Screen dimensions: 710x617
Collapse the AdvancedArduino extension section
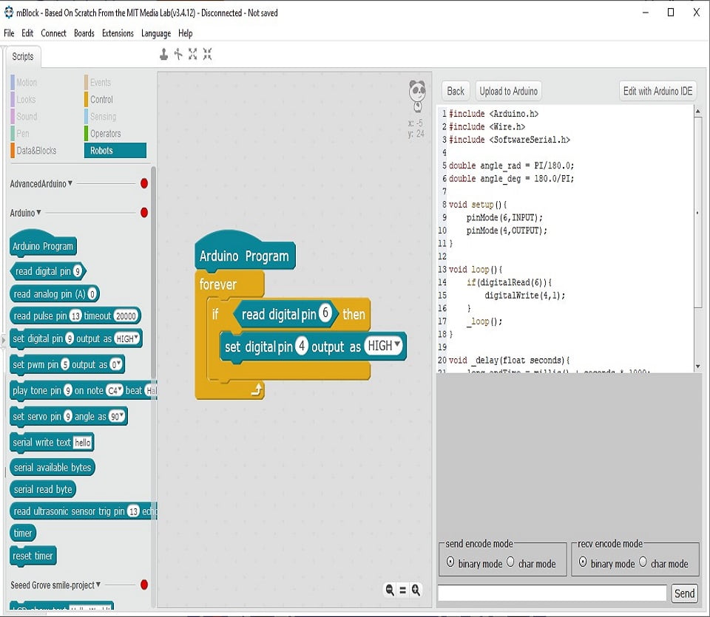(x=70, y=183)
